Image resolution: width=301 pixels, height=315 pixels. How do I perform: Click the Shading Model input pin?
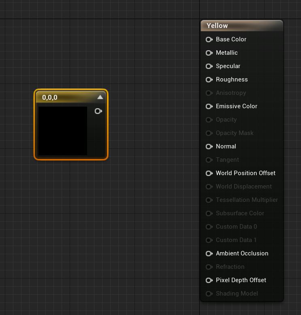tap(209, 294)
